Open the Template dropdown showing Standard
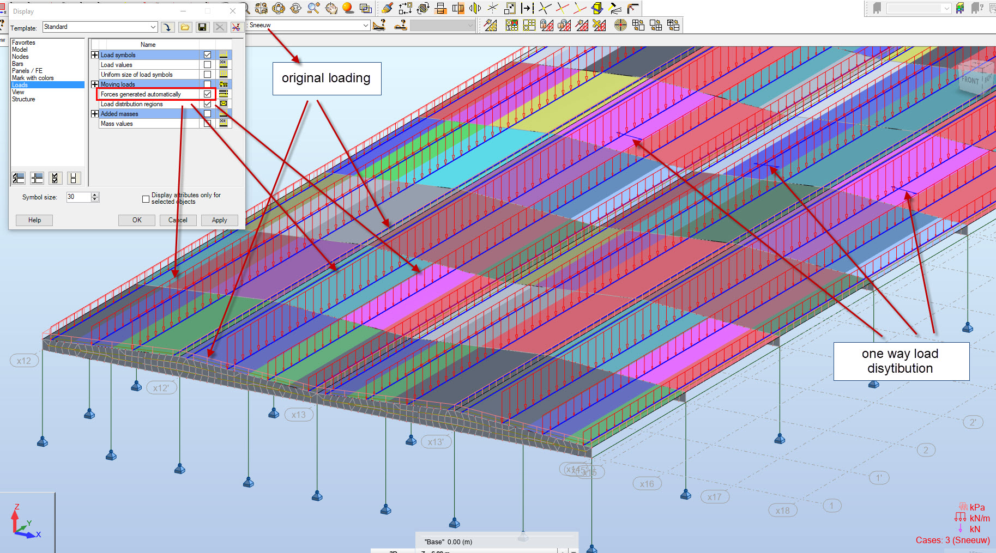 click(x=153, y=26)
